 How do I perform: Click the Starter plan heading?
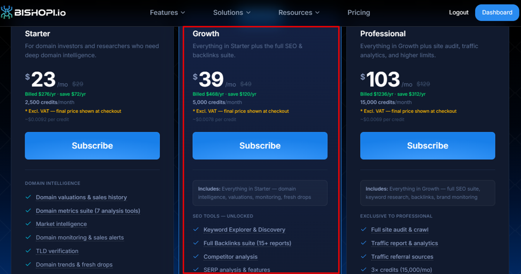tap(37, 34)
